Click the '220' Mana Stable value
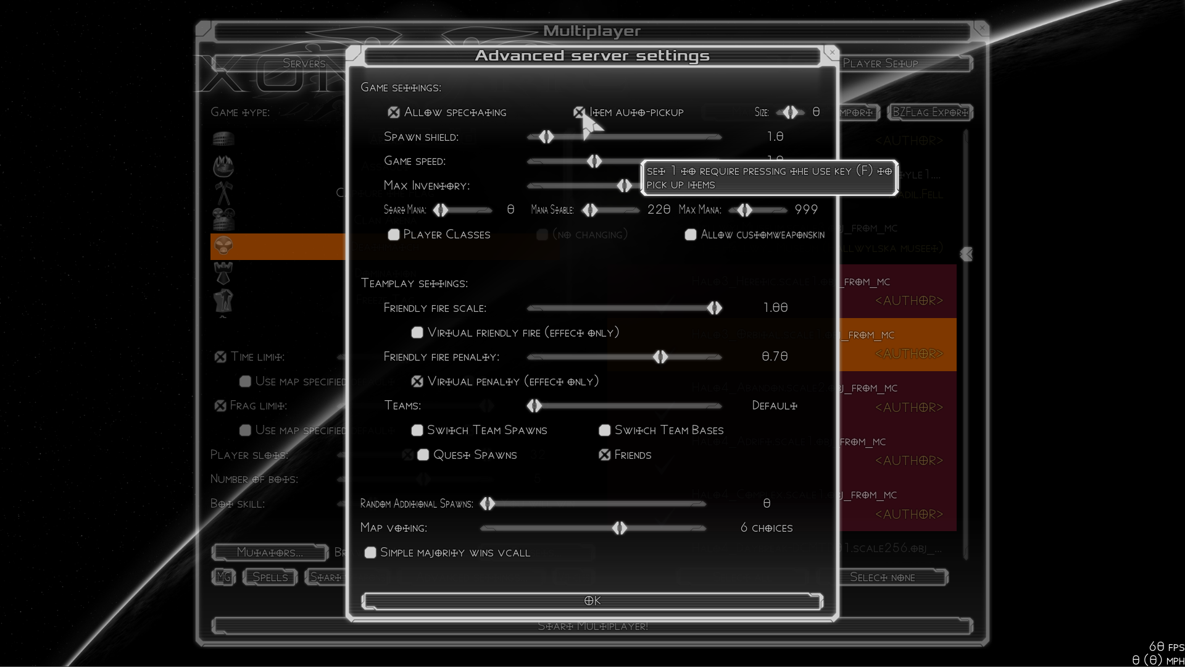Screen dimensions: 1185x667 tap(659, 210)
